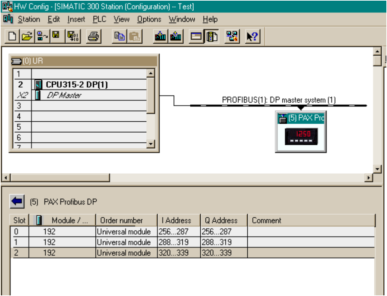Screen dimensions: 387x296
Task: Toggle the hardware Catalog icon
Action: tap(212, 36)
